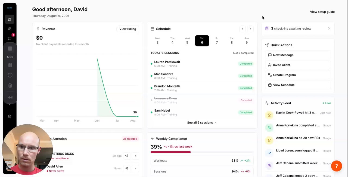Viewport: 348px width, 177px height.
Task: Click '5 of 9 completed' sessions text
Action: (x=243, y=53)
